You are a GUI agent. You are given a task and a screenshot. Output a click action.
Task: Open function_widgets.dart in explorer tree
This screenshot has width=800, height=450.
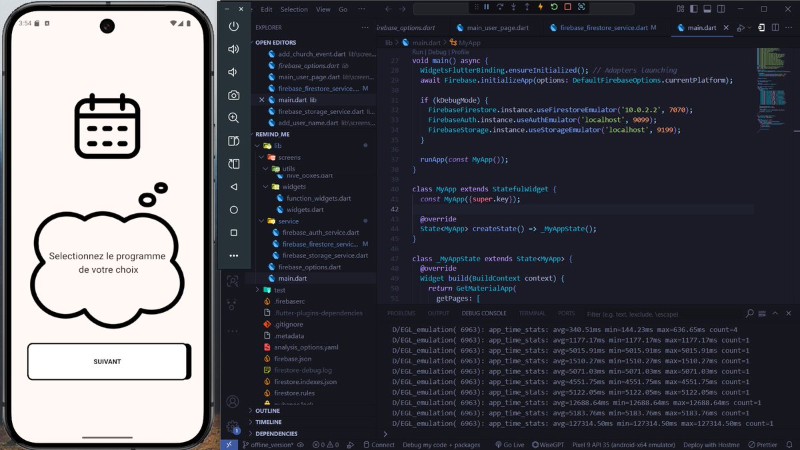pyautogui.click(x=319, y=198)
